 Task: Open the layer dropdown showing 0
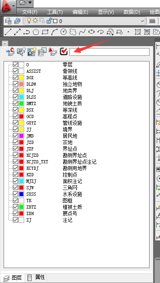(x=85, y=21)
